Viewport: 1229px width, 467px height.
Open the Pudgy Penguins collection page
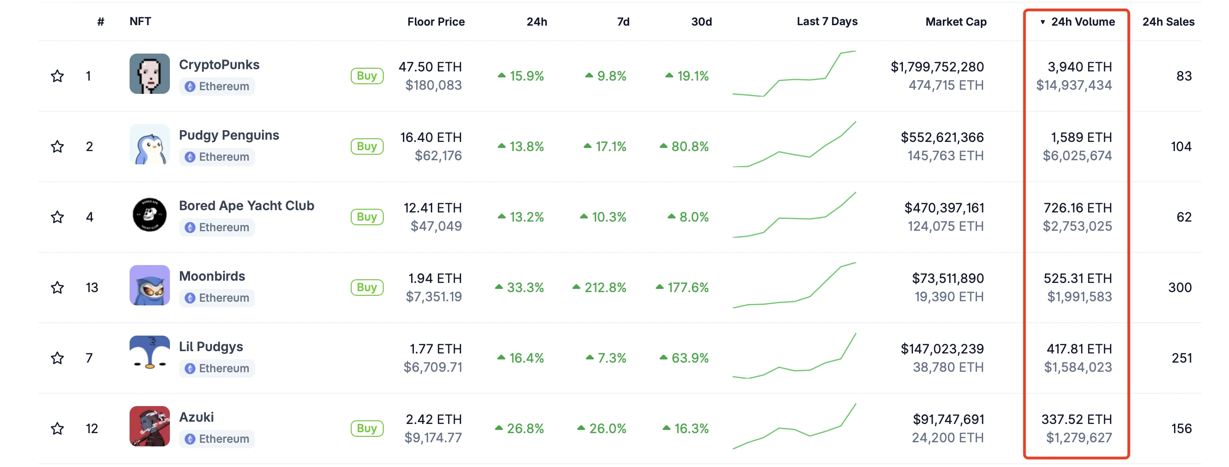pos(229,135)
